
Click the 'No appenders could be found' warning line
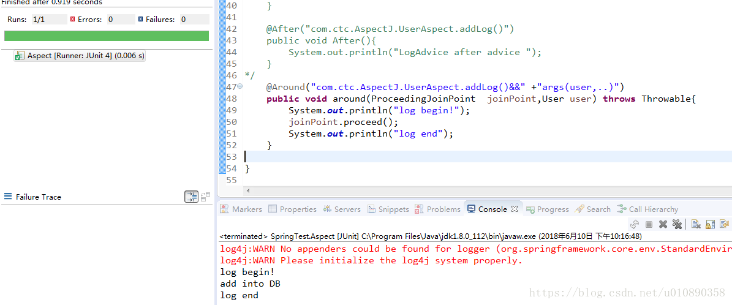(x=476, y=249)
